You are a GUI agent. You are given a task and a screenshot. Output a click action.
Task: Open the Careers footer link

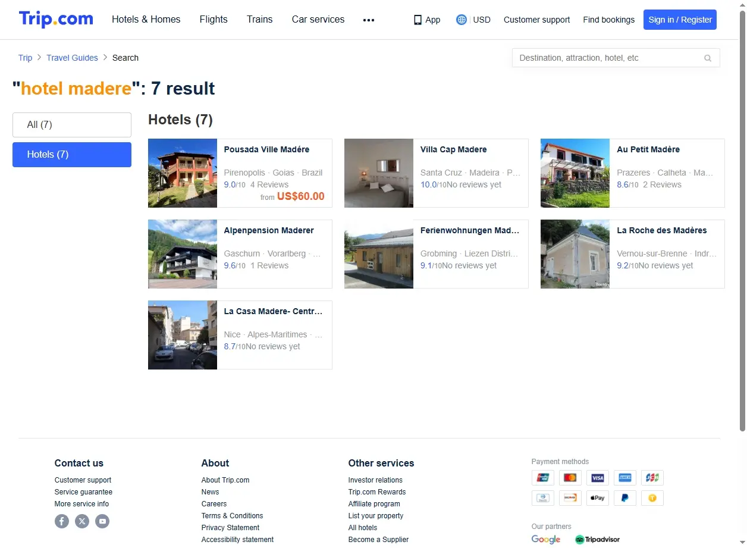214,504
